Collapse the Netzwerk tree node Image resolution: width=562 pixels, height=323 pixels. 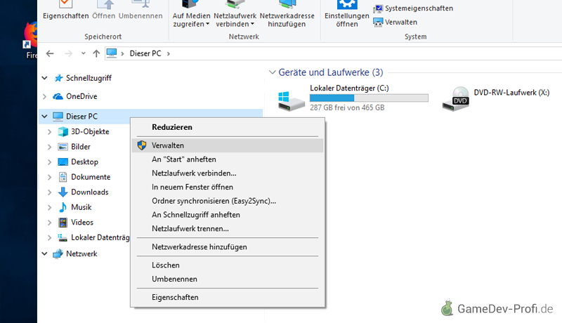click(44, 253)
